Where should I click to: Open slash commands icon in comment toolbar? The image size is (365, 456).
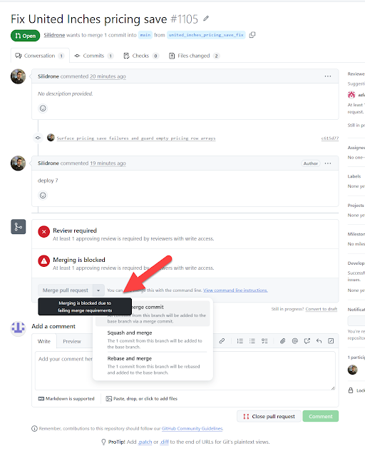[x=331, y=341]
